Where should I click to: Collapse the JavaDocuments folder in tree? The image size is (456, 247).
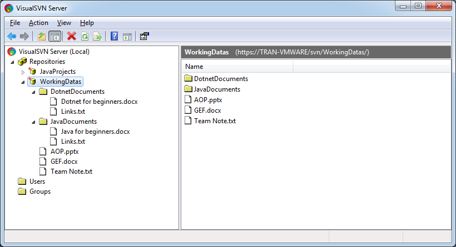(x=34, y=122)
